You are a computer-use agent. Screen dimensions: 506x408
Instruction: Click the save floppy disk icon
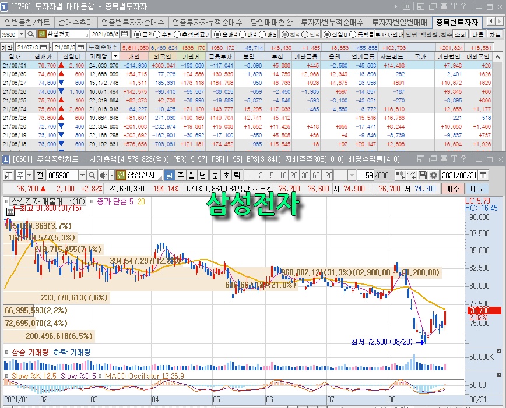[423, 175]
